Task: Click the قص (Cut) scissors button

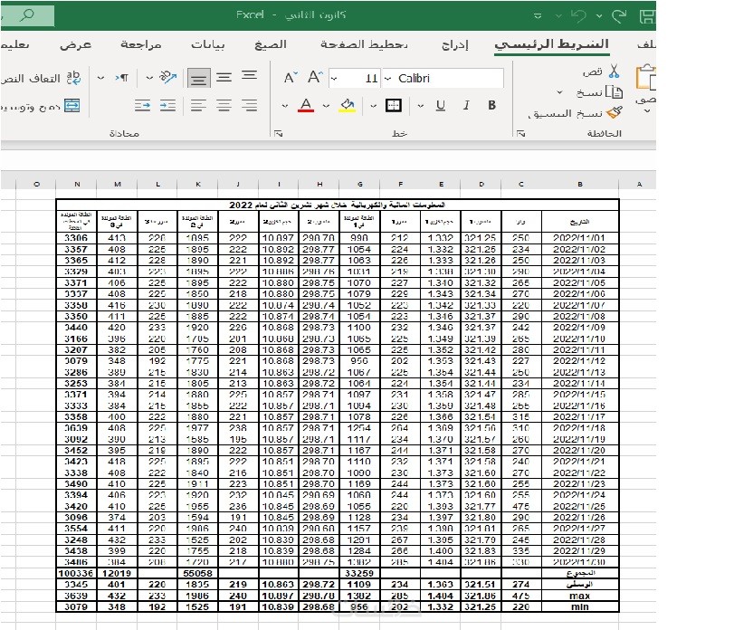Action: pyautogui.click(x=601, y=72)
